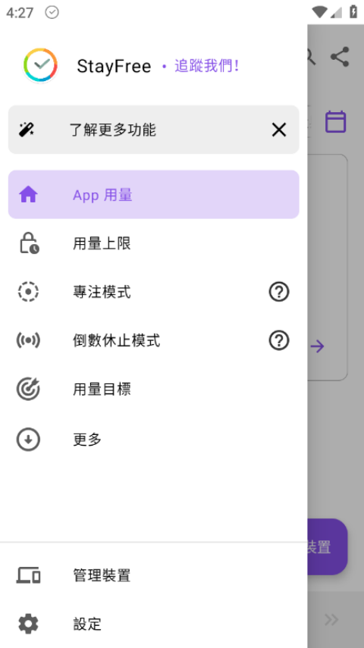
Task: Dismiss the 了解更多功能 banner with X
Action: point(279,130)
